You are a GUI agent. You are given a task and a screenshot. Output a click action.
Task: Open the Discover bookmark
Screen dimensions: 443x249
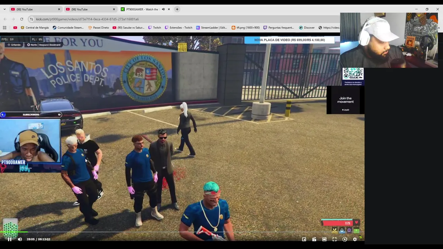click(307, 28)
